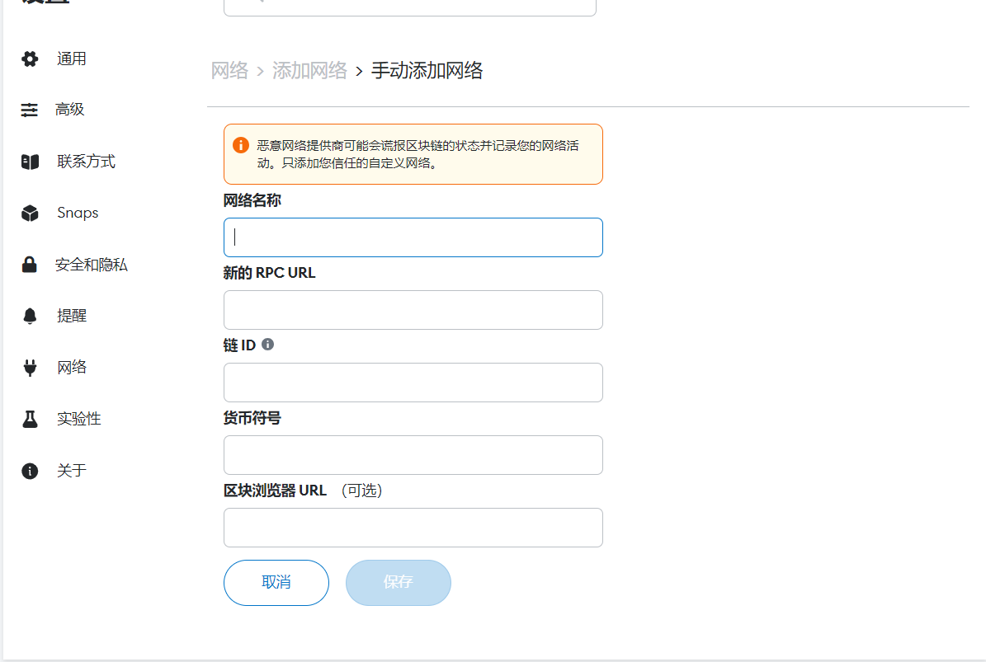Click the book icon for 联系方式
Screen dimensions: 986x662
tap(30, 162)
